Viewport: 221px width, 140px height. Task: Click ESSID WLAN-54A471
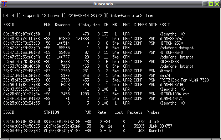coord(171,99)
